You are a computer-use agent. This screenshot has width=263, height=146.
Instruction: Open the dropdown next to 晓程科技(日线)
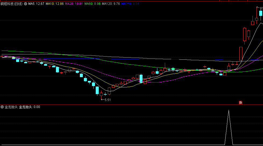[x=26, y=4]
